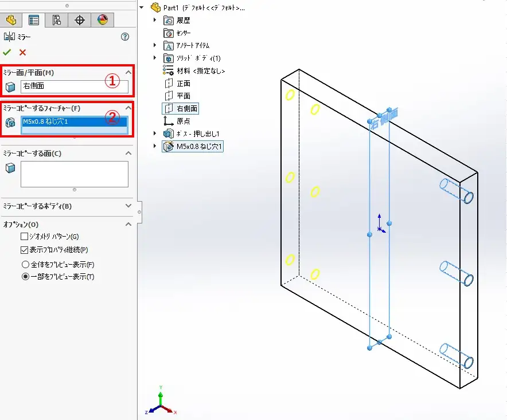The height and width of the screenshot is (420, 507).
Task: Expand the ボス - 押し出し1 tree node
Action: pos(154,134)
